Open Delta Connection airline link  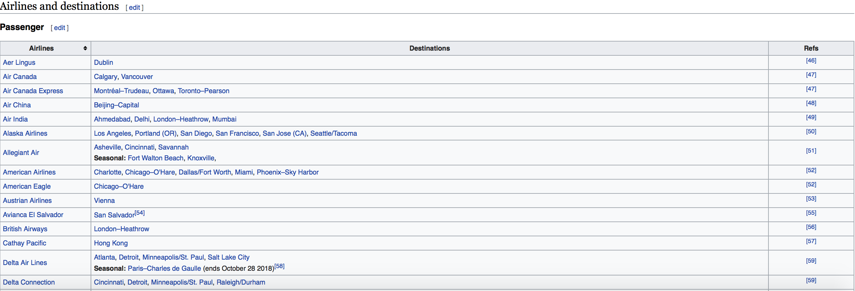pyautogui.click(x=29, y=282)
